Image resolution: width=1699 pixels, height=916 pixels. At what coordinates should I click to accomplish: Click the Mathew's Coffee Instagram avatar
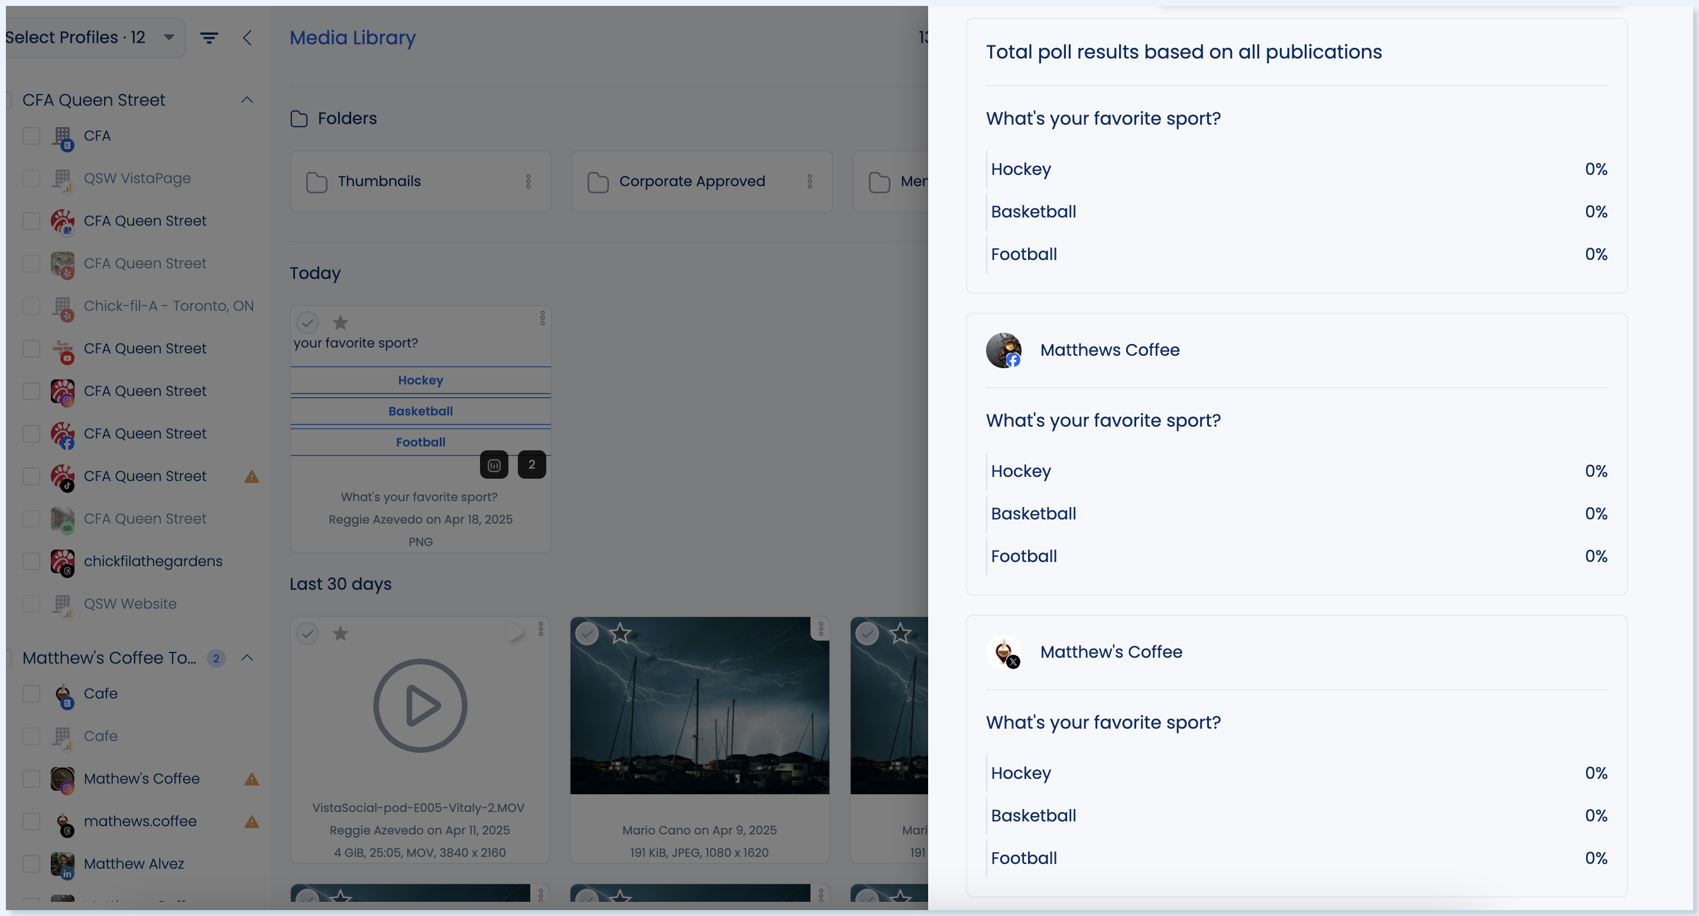63,780
